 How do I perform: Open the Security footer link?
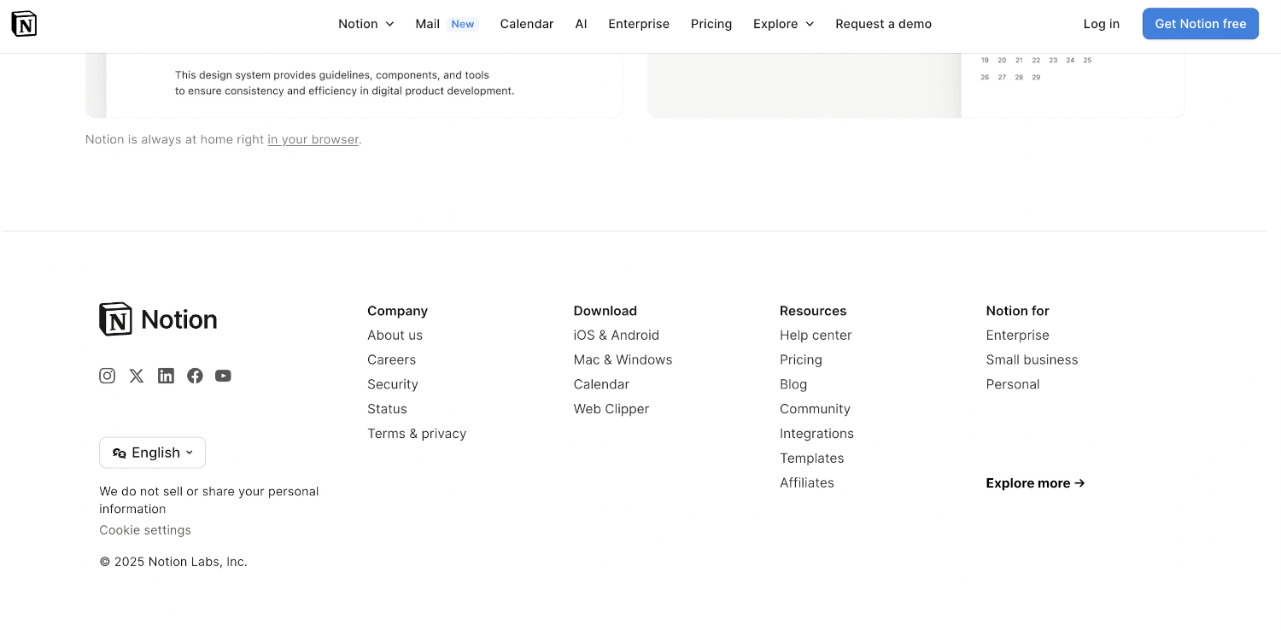[x=393, y=384]
